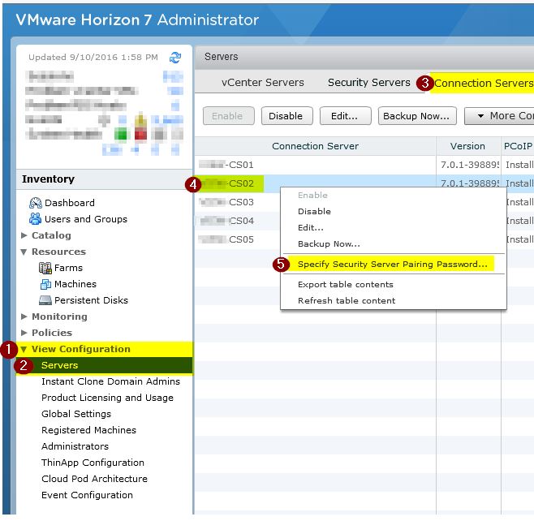Open Registered Machines
The image size is (534, 521).
88,430
